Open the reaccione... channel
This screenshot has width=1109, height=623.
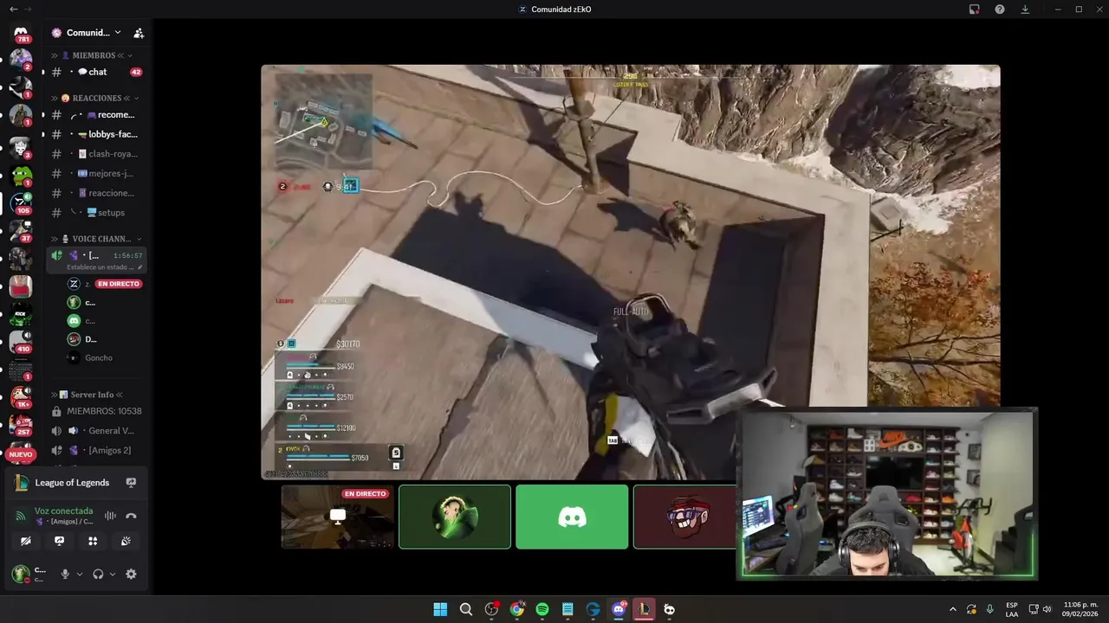[x=96, y=193]
